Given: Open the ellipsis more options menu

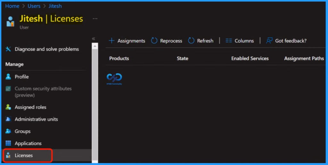Looking at the screenshot, I should pyautogui.click(x=95, y=19).
